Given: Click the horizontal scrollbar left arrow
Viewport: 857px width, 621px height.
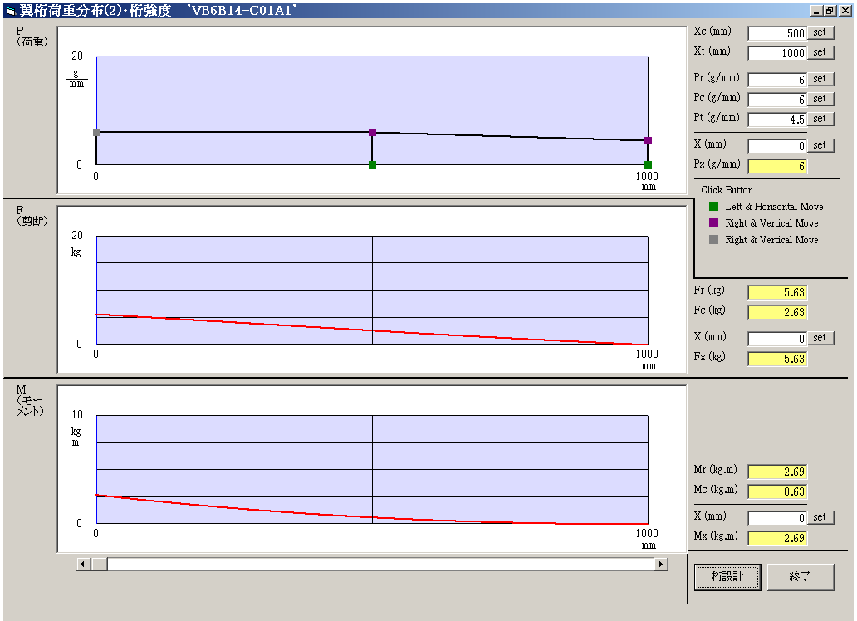Looking at the screenshot, I should tap(83, 565).
